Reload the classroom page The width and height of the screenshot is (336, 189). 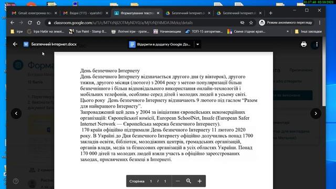click(x=30, y=23)
